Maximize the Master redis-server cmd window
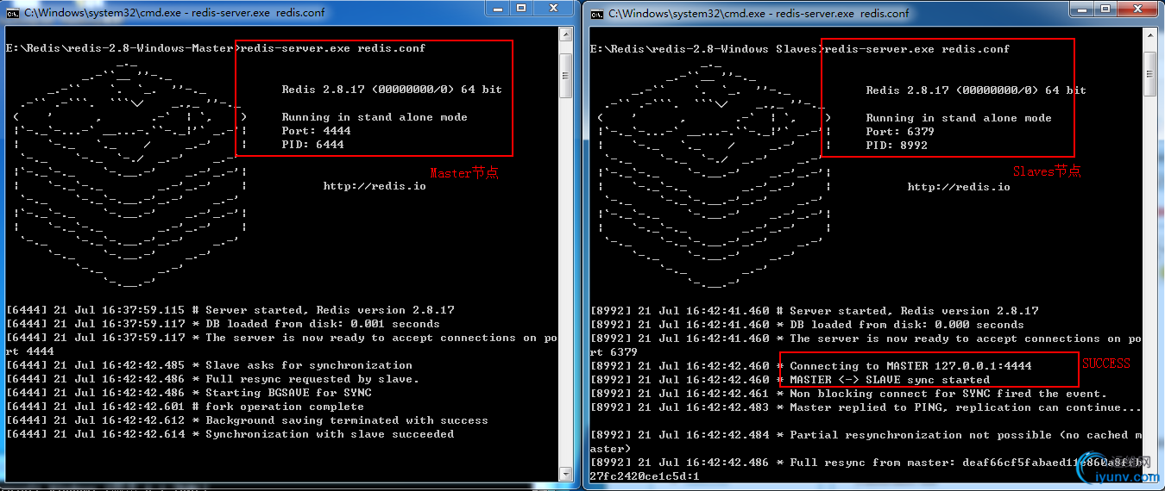This screenshot has height=491, width=1165. click(x=522, y=8)
